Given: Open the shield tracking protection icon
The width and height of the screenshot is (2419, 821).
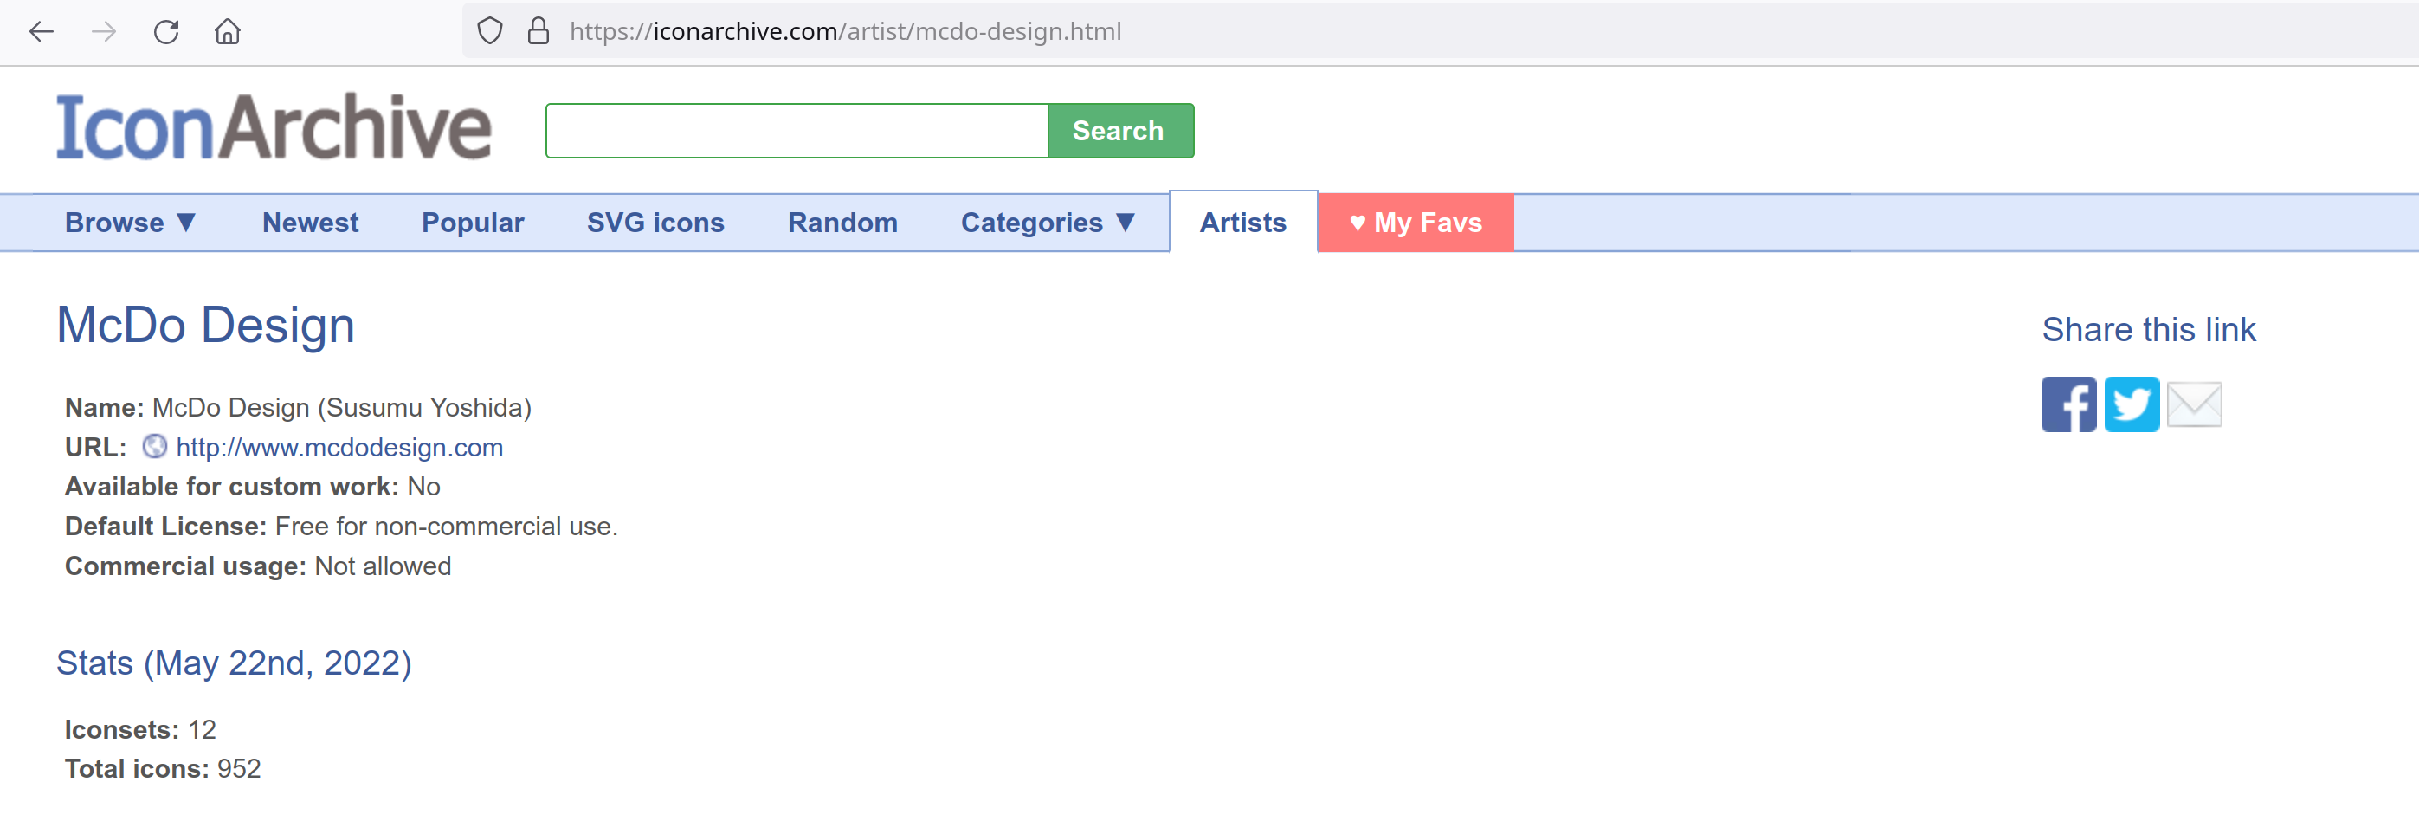Looking at the screenshot, I should tap(489, 32).
